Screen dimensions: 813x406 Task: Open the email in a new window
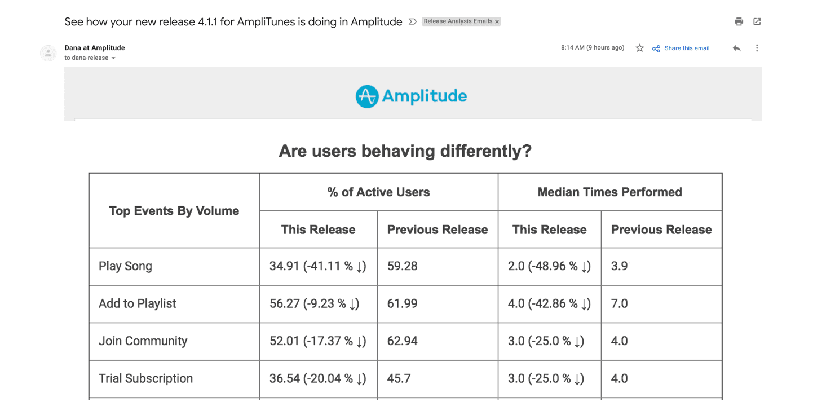click(757, 21)
